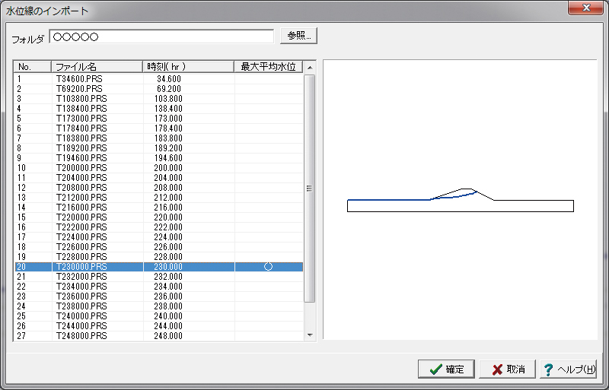Click the No. column header
The width and height of the screenshot is (609, 390).
click(33, 67)
